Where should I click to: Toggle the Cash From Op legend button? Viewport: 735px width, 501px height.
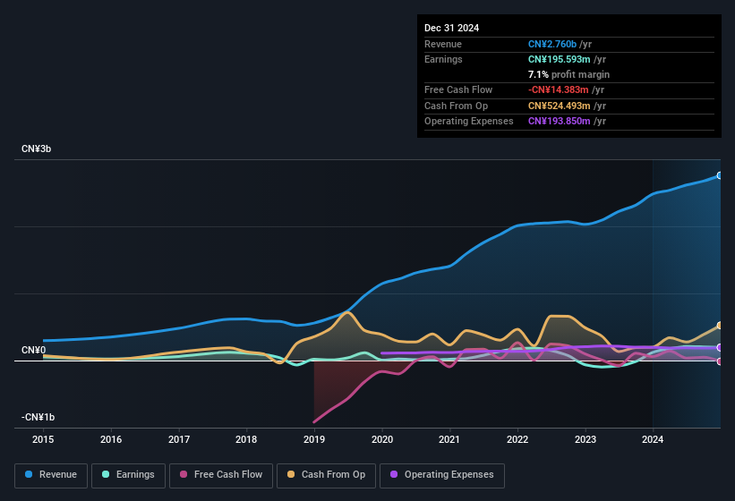click(x=326, y=475)
